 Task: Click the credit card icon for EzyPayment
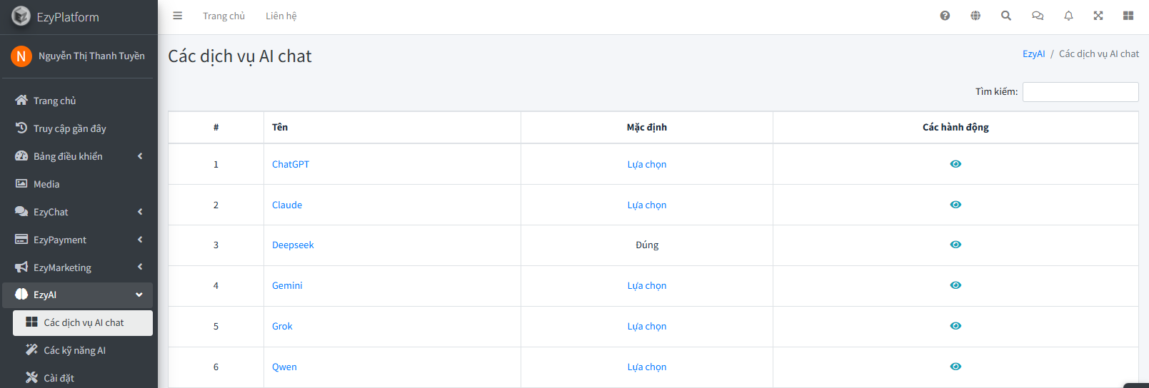pyautogui.click(x=21, y=240)
